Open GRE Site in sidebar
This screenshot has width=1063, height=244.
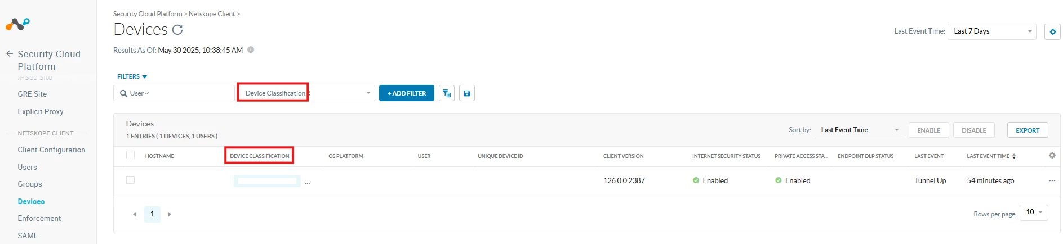point(32,94)
